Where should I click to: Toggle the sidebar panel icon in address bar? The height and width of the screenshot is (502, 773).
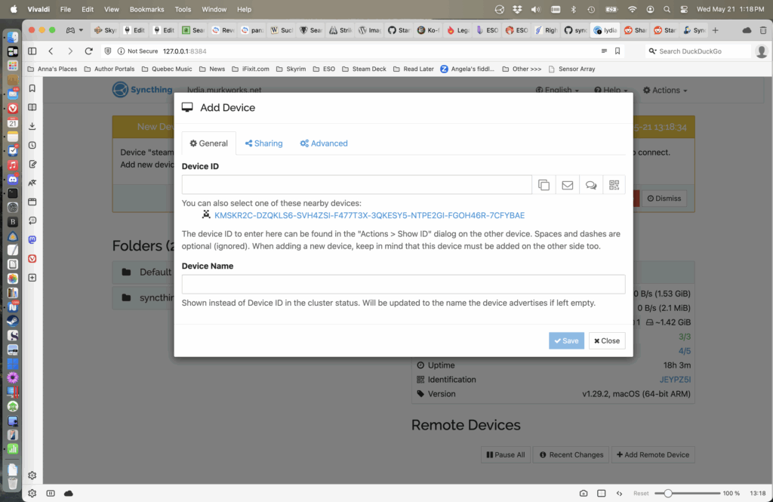pos(32,51)
